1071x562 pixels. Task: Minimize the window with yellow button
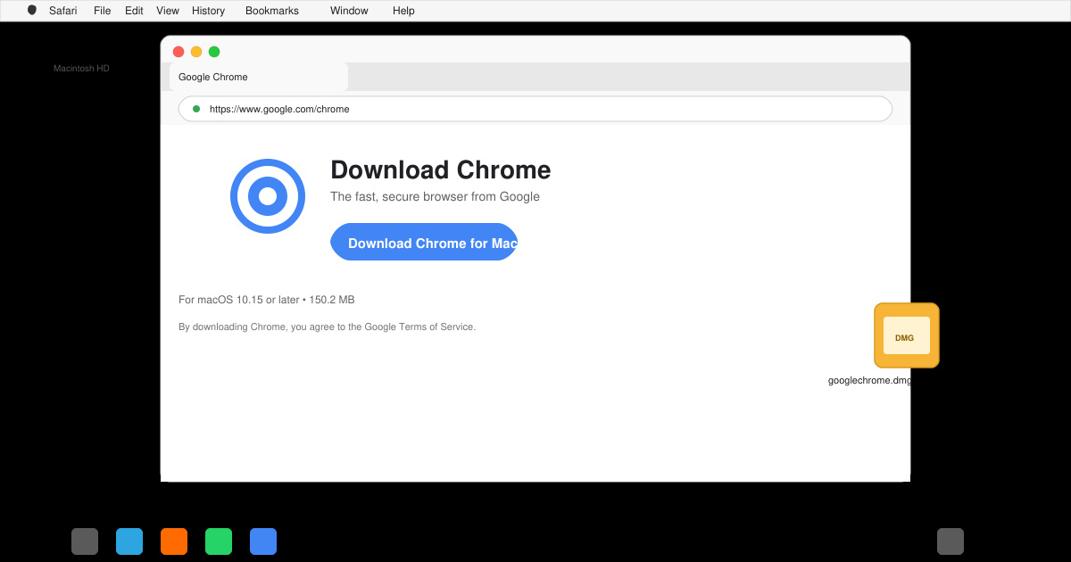(196, 52)
